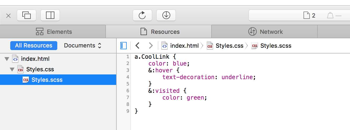Click the 'color: green;' code line
This screenshot has height=130, width=350.
coord(185,97)
